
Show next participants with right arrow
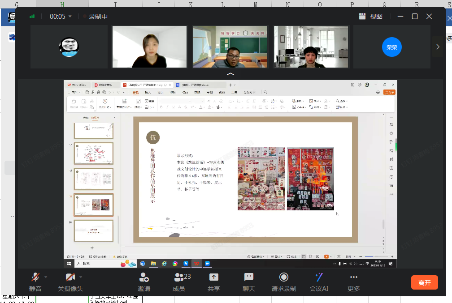tap(438, 47)
